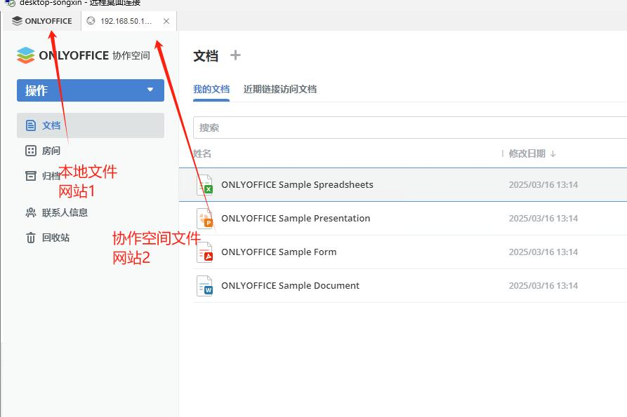Screen dimensions: 627x417
Task: Click the 文档 sidebar document icon
Action: [x=31, y=125]
